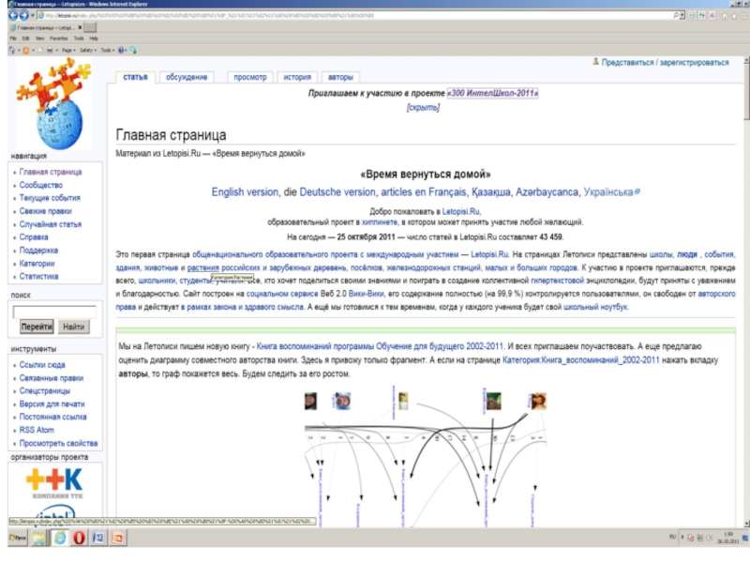Click the page vertical scrollbar down arrow

745,524
